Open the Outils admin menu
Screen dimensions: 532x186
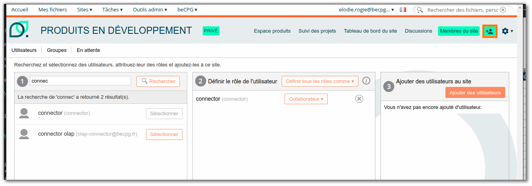pos(150,9)
